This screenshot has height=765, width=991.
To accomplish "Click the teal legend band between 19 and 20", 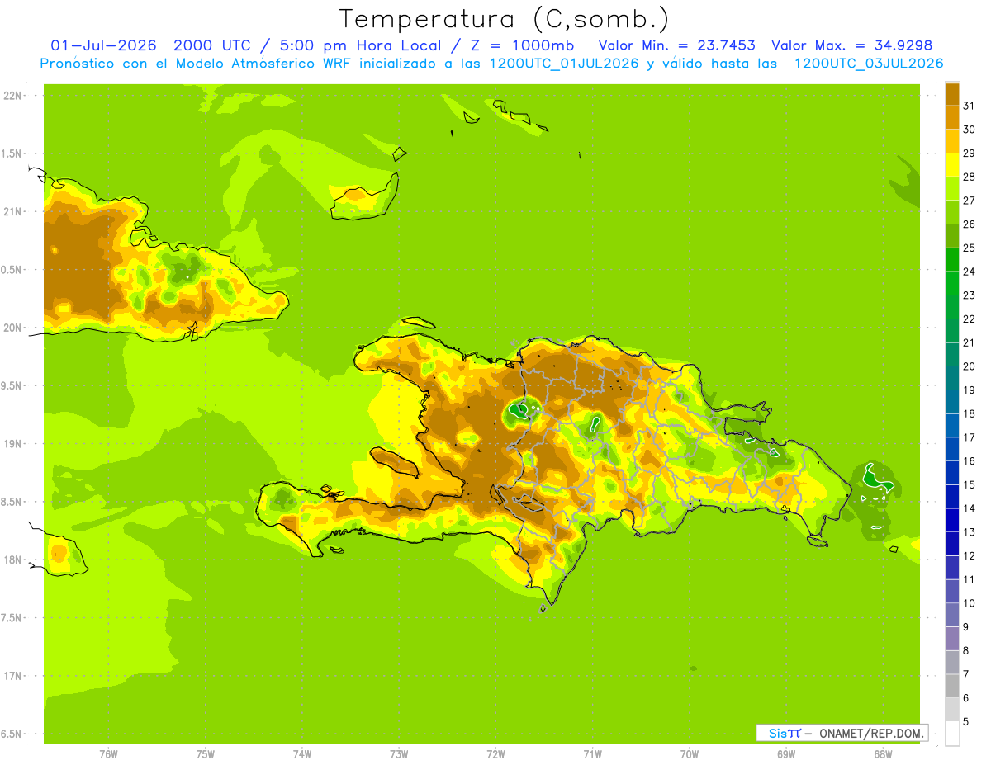I will click(x=952, y=378).
